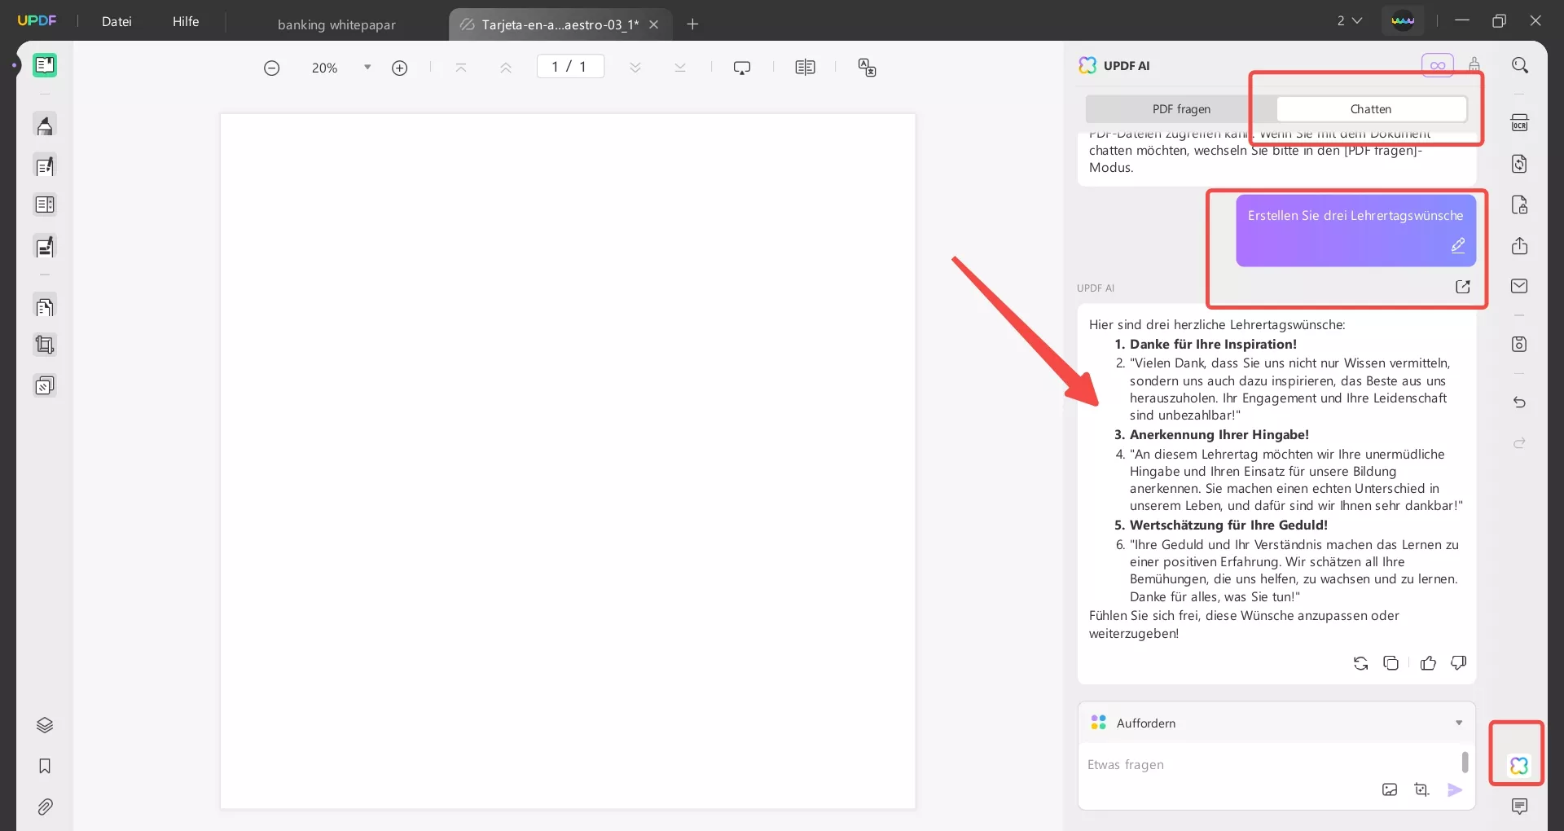
Task: Open the Convert PDF tool
Action: click(1520, 164)
